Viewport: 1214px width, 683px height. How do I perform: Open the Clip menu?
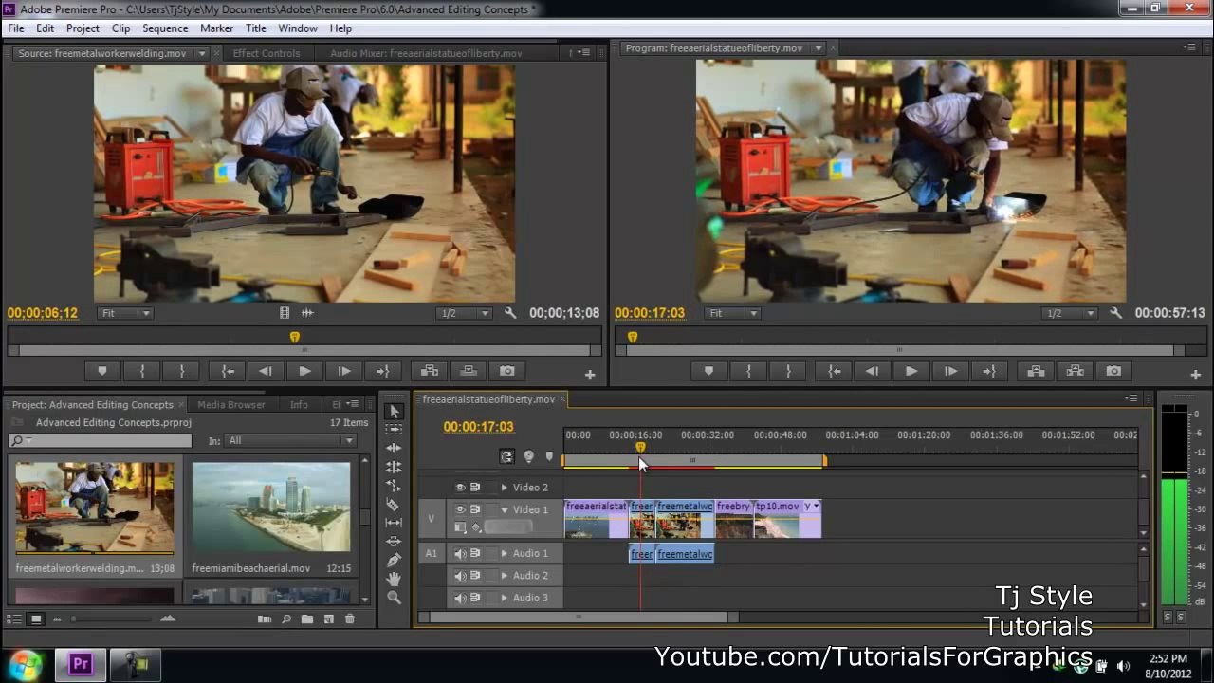tap(120, 28)
